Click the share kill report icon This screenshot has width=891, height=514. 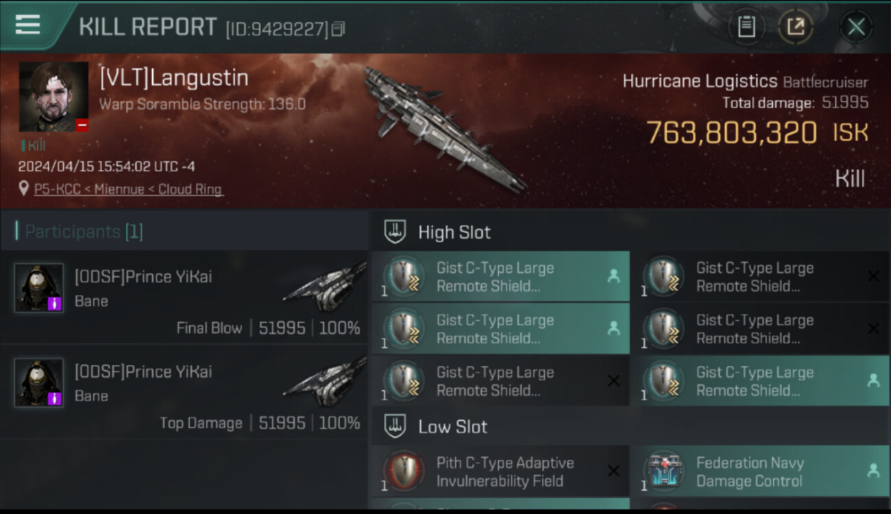click(795, 27)
